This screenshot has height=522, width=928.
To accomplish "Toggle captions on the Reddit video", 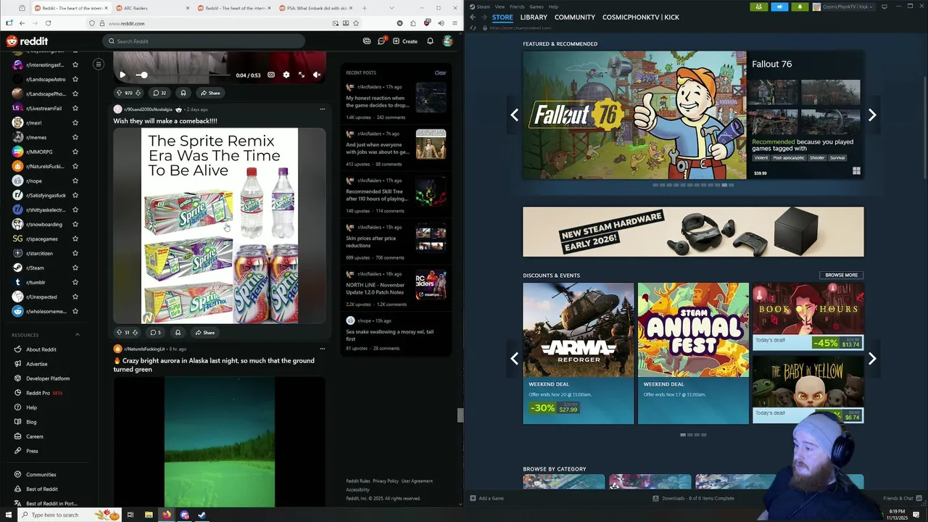I will (271, 75).
